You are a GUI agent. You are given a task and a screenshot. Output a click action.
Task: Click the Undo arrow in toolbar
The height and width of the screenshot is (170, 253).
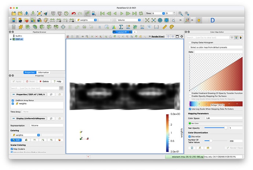(74, 13)
